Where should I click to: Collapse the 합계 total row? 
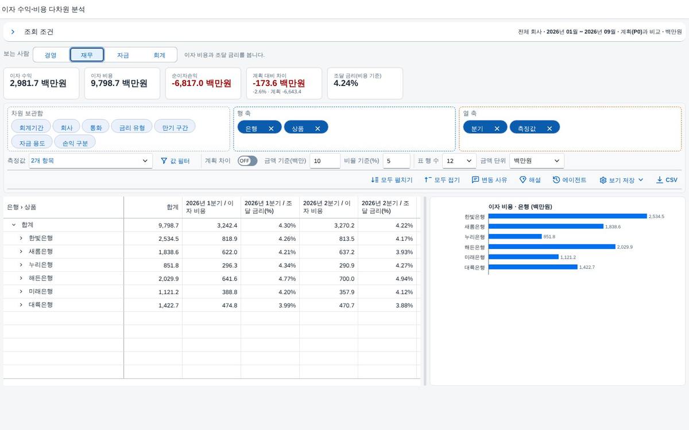coord(14,225)
